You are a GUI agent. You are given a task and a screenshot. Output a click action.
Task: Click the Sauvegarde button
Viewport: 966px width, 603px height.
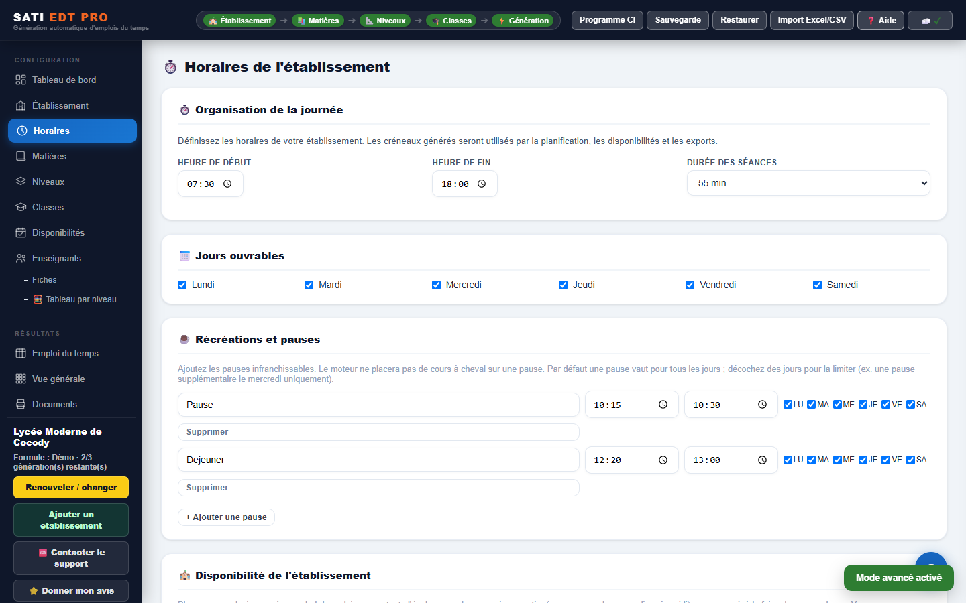(x=678, y=21)
